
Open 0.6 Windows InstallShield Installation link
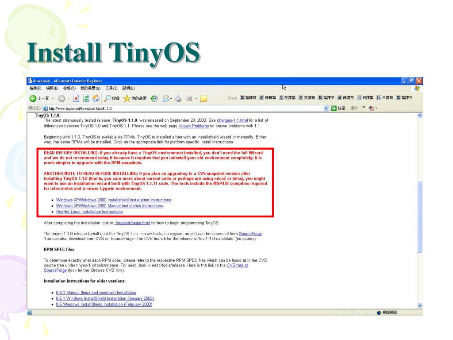[x=104, y=305]
